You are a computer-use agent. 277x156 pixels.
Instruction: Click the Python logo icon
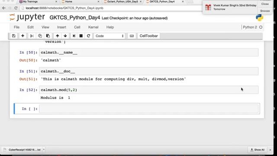(x=259, y=18)
